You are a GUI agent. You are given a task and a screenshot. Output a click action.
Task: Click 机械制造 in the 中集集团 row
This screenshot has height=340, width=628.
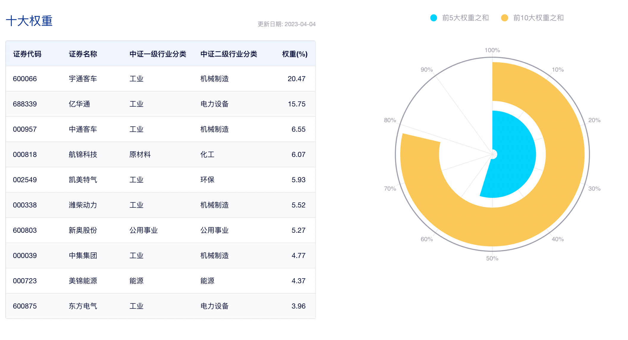click(214, 256)
